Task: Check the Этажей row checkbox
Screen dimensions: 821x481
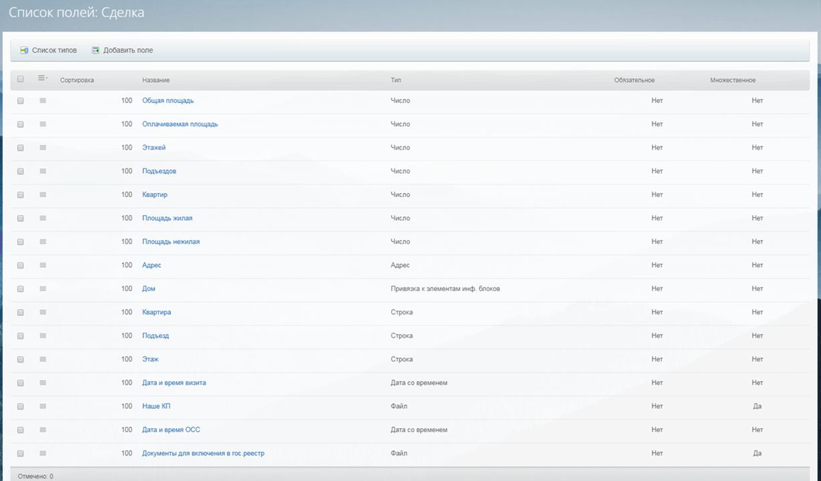Action: (x=21, y=148)
